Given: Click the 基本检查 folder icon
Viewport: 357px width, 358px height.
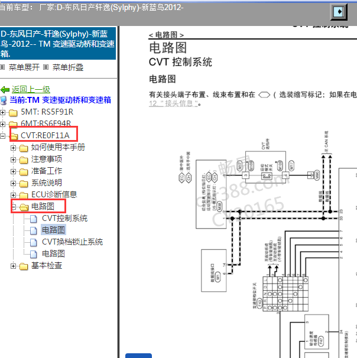Looking at the screenshot, I should (24, 266).
